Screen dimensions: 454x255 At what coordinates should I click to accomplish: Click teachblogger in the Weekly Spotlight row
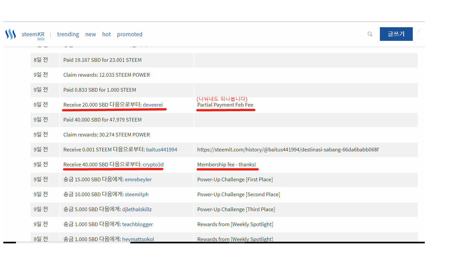coord(137,224)
